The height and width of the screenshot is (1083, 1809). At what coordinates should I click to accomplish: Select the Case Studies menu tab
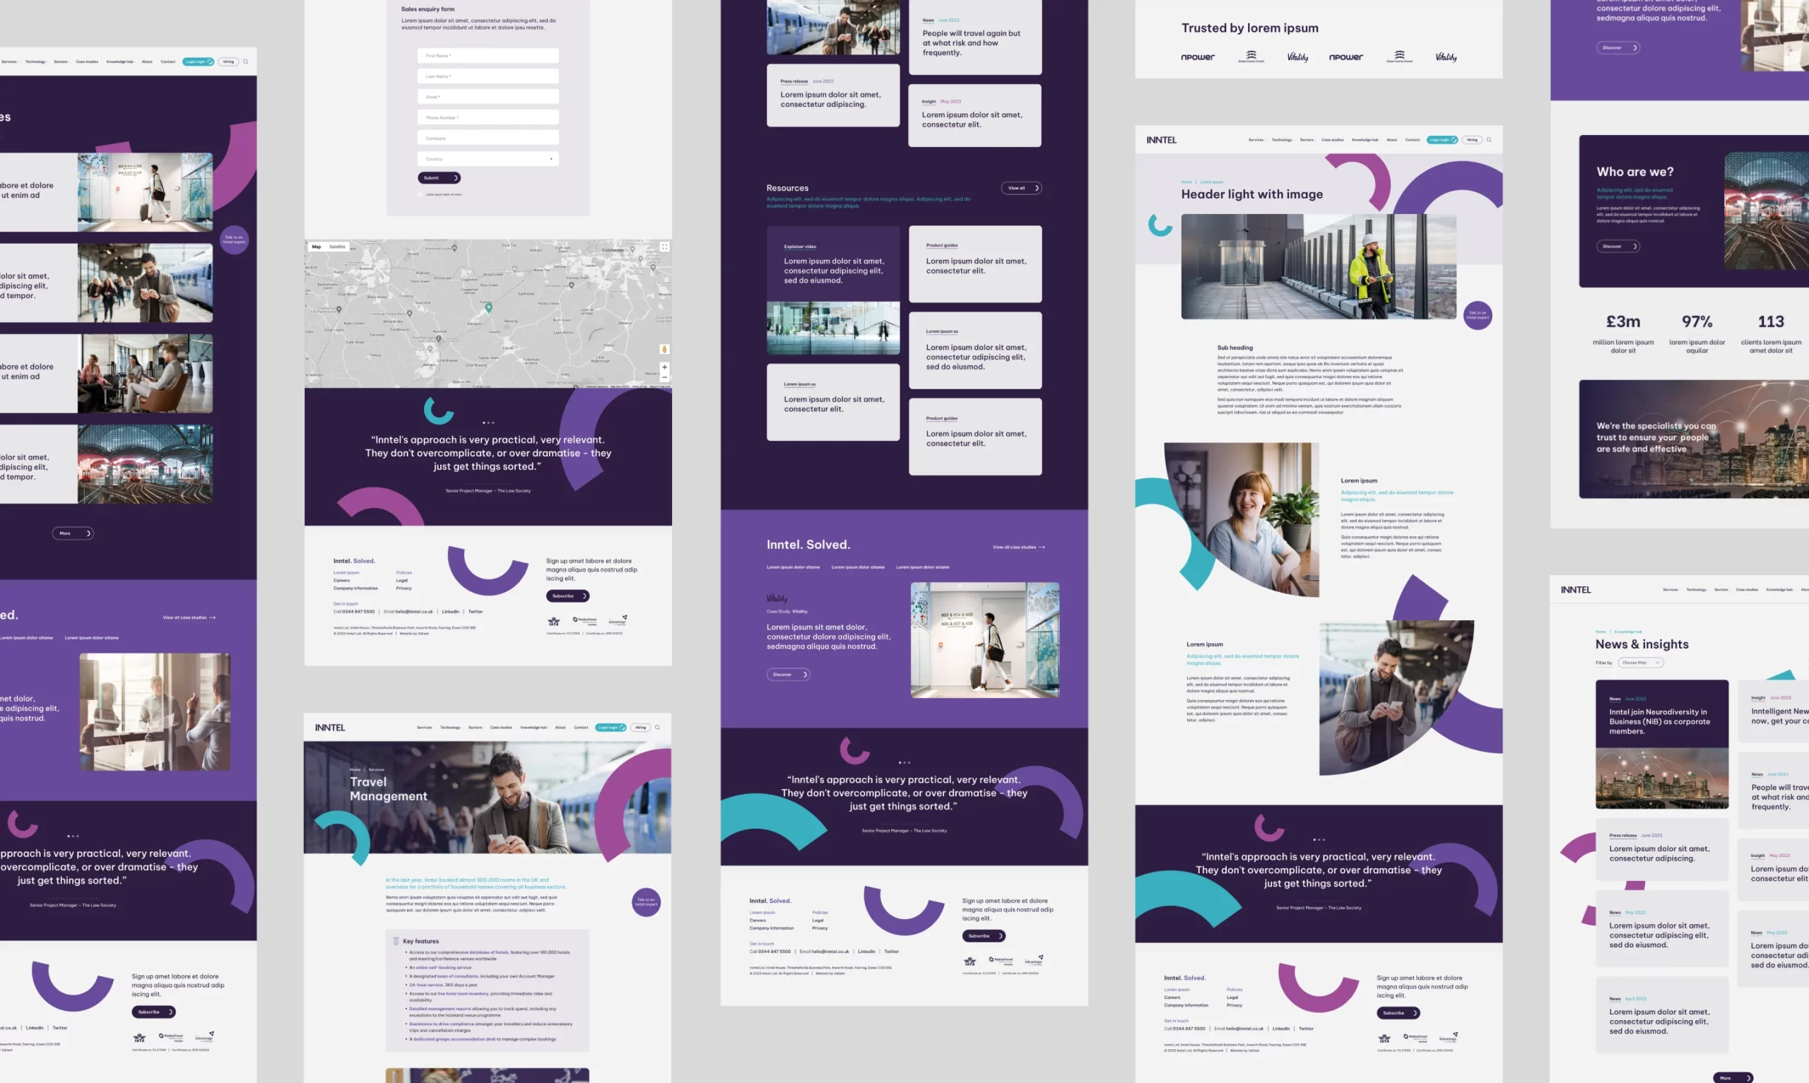coord(1333,139)
